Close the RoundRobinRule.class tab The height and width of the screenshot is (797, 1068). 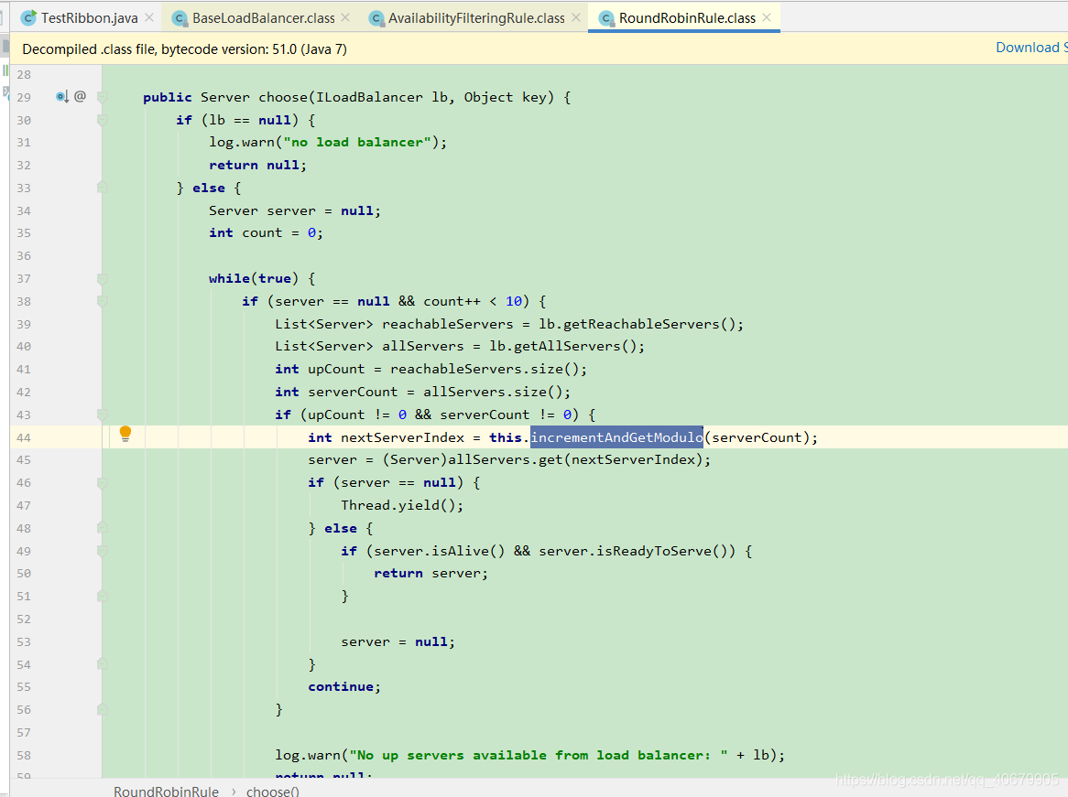(767, 17)
